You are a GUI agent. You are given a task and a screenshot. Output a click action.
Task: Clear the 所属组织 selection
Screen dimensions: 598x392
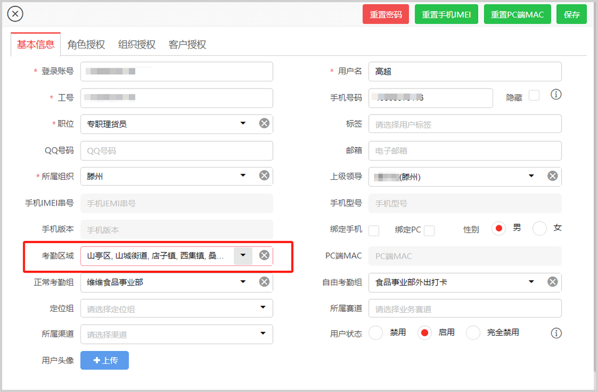(x=264, y=175)
